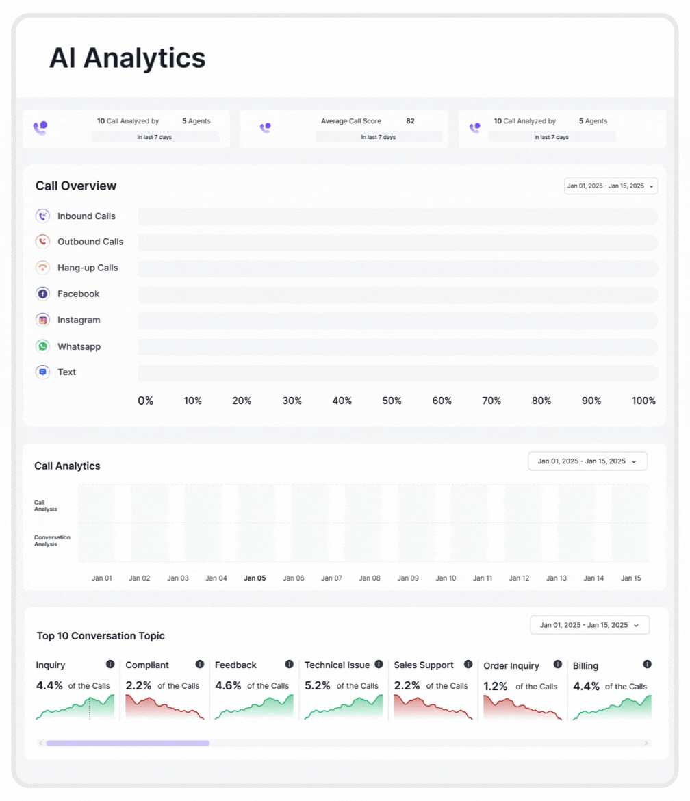The width and height of the screenshot is (690, 801).
Task: Click the info icon next to Inquiry
Action: tap(110, 664)
